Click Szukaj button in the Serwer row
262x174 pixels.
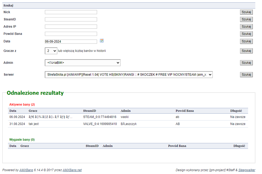click(246, 74)
